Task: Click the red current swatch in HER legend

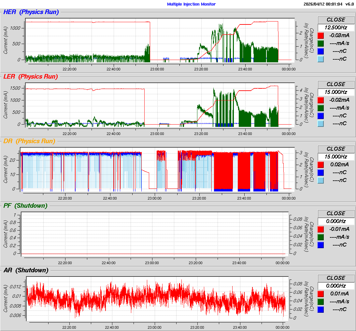Action: [320, 36]
